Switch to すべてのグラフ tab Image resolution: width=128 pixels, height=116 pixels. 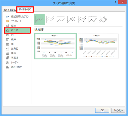tap(25, 10)
